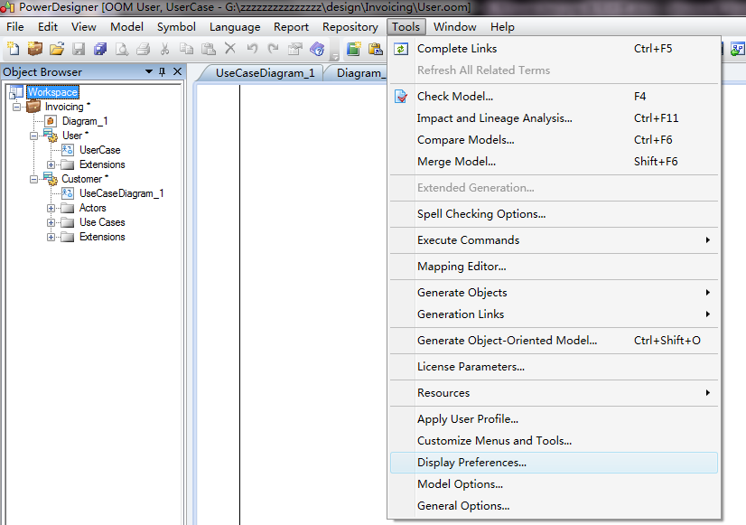Screen dimensions: 746x525
Task: Open the Language menu
Action: coord(235,26)
